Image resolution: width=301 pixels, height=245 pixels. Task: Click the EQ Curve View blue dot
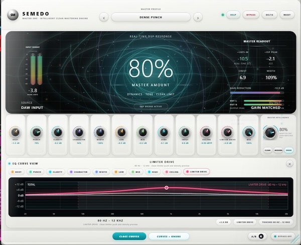click(10, 164)
